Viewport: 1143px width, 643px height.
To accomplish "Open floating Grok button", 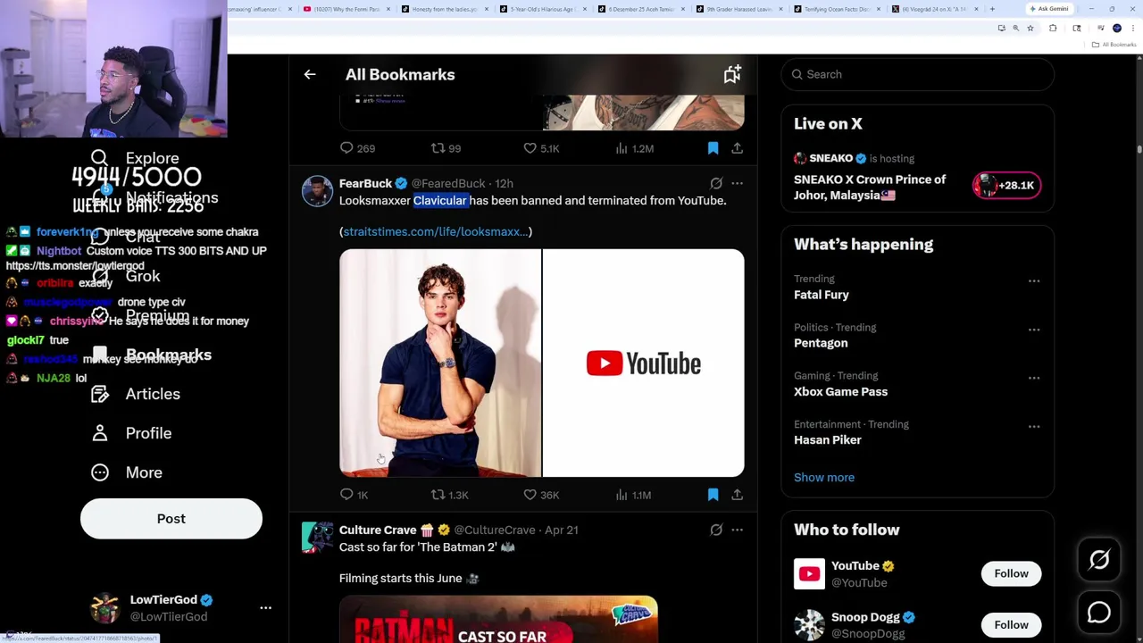I will pyautogui.click(x=1099, y=560).
